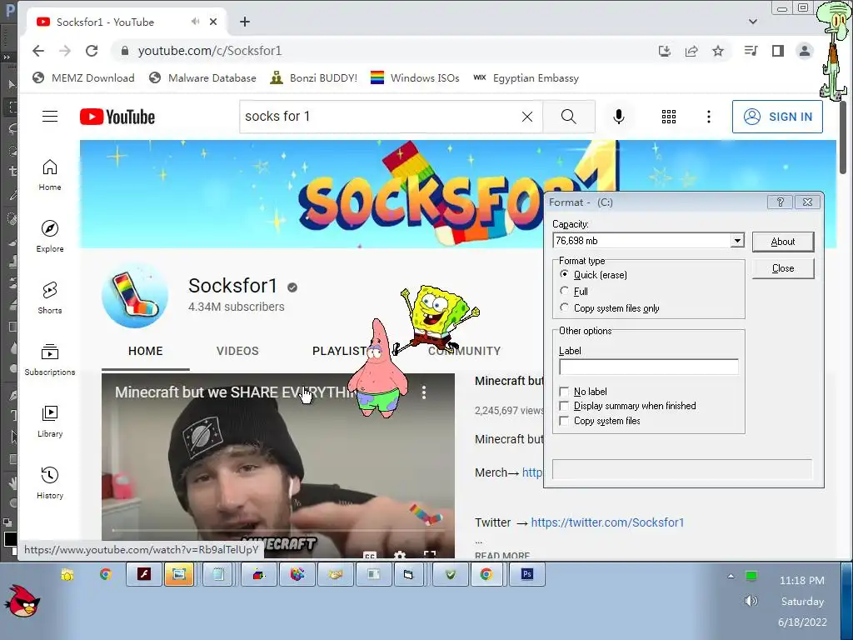Viewport: 853px width, 640px height.
Task: Open the Chrome profile avatar
Action: [804, 51]
